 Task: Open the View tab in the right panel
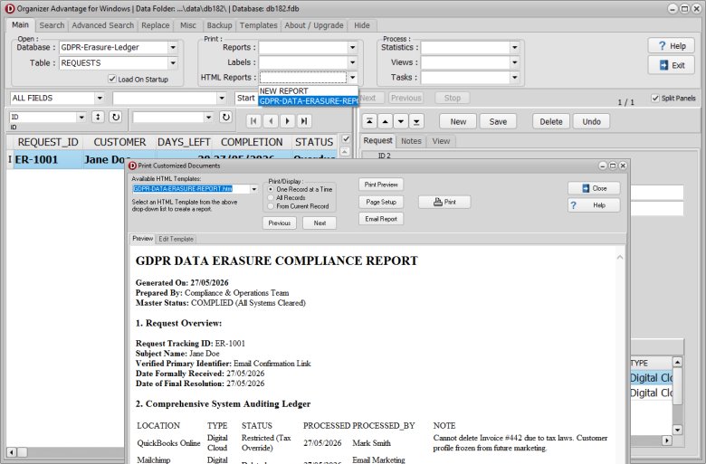point(441,141)
